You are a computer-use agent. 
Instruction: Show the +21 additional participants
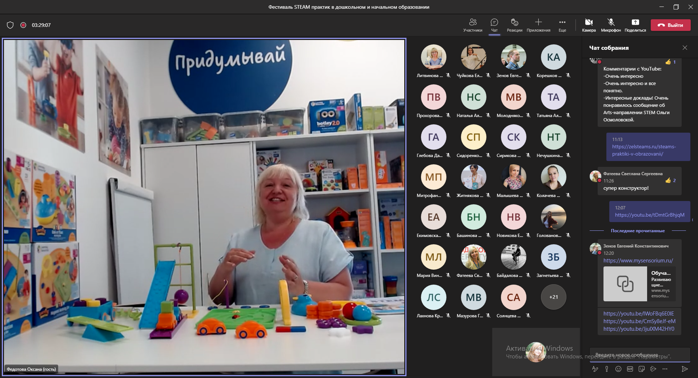point(553,297)
